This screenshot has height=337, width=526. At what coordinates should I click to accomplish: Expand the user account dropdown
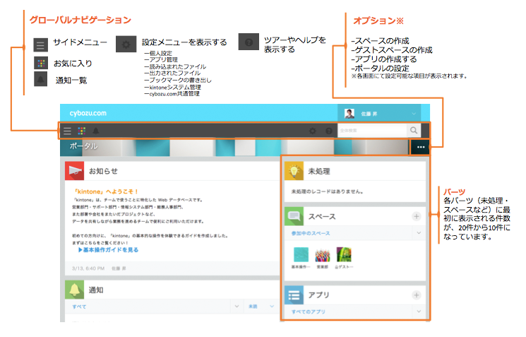pyautogui.click(x=413, y=113)
